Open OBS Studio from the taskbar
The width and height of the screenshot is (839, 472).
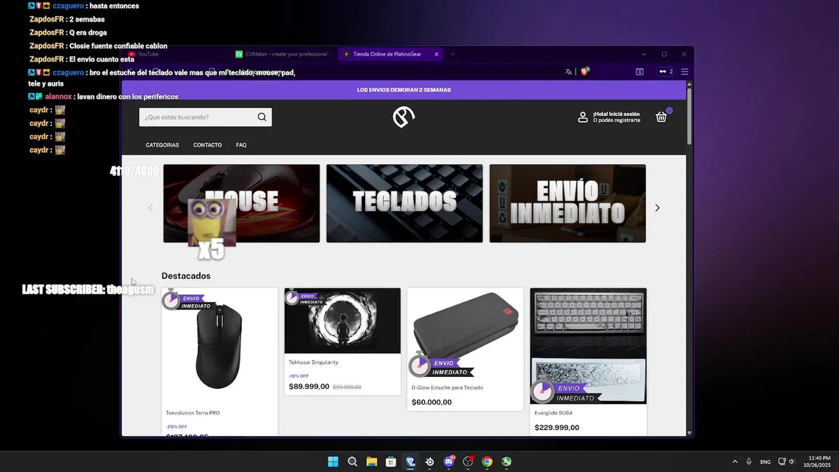point(468,462)
